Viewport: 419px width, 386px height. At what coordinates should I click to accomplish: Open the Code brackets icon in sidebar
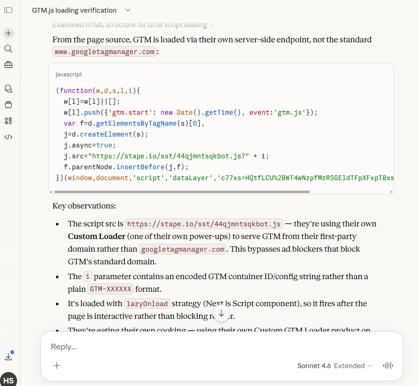[8, 137]
